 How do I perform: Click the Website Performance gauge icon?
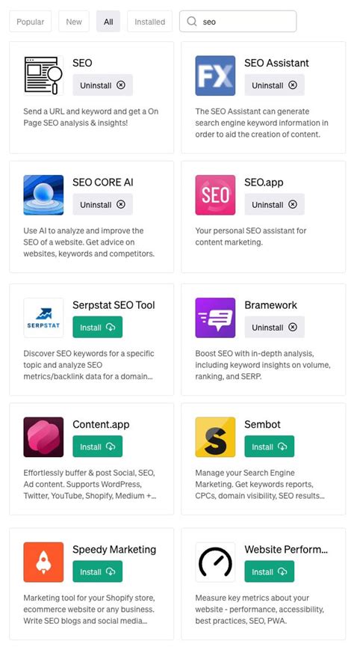pos(215,562)
